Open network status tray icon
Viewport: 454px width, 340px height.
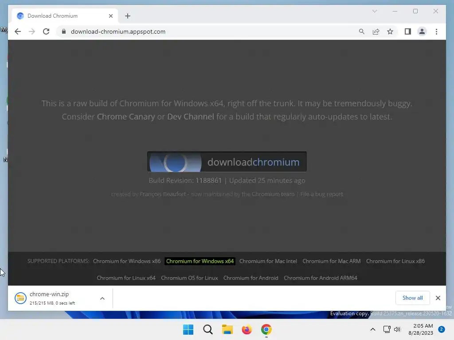387,329
